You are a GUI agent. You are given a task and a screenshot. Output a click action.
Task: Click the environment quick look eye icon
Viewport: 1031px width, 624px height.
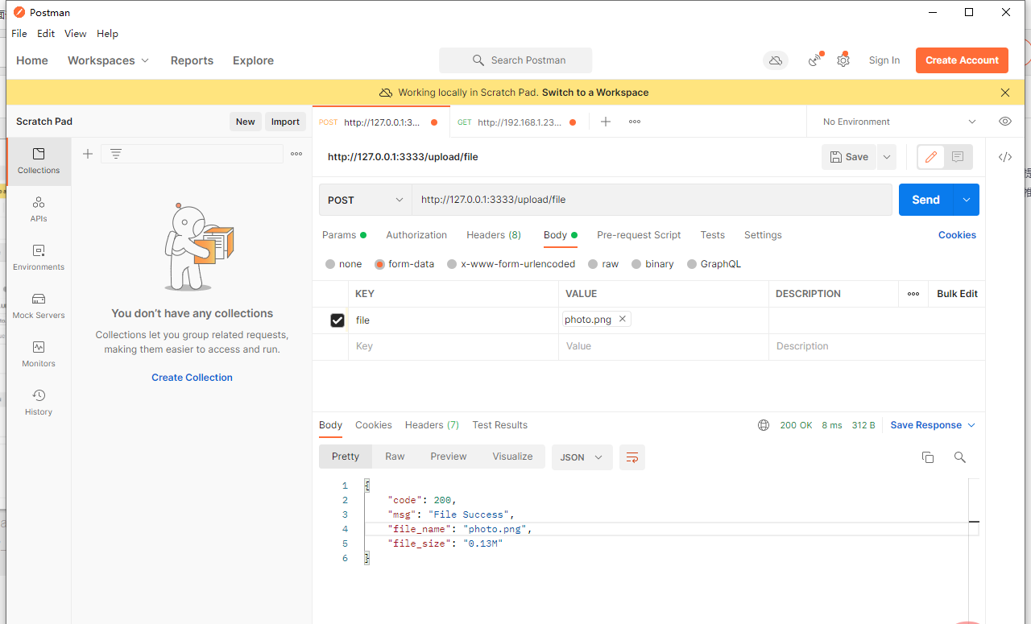[1005, 122]
